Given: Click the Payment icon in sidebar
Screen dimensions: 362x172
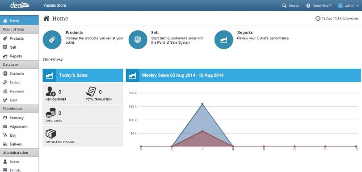Looking at the screenshot, I should pos(5,92).
